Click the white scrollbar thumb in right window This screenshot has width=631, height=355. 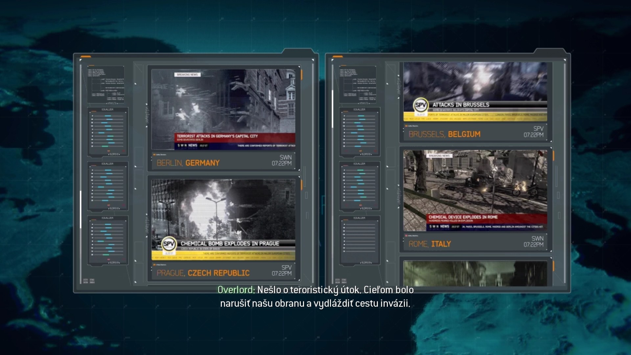[333, 108]
